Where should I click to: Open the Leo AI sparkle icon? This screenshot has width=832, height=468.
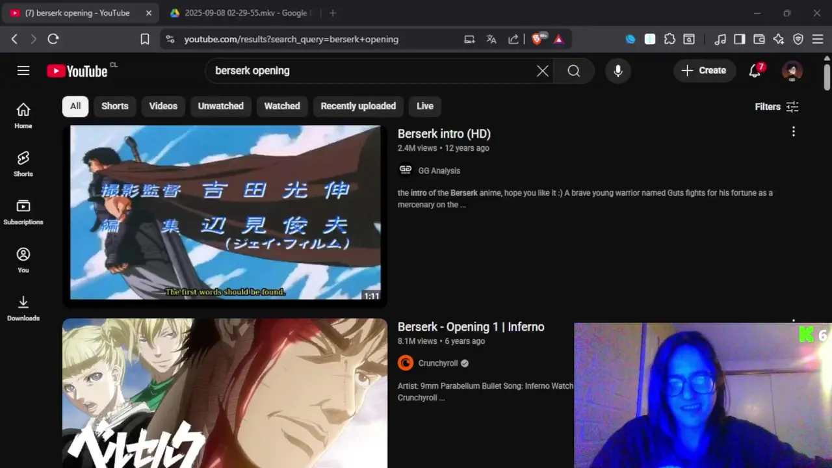pos(779,39)
